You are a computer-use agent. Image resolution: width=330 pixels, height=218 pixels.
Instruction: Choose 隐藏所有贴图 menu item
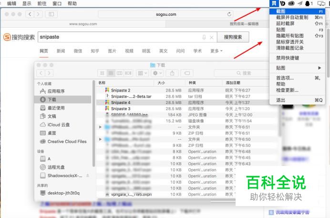click(x=297, y=36)
